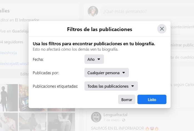Open the crouching person photo thumbnail
Image resolution: width=194 pixels, height=131 pixels.
(33, 122)
